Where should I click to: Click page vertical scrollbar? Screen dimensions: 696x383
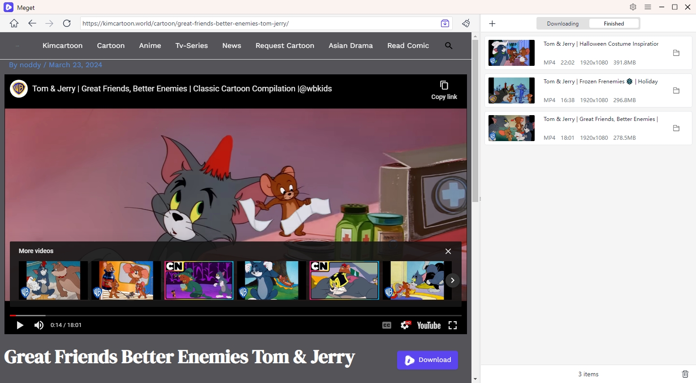click(475, 121)
